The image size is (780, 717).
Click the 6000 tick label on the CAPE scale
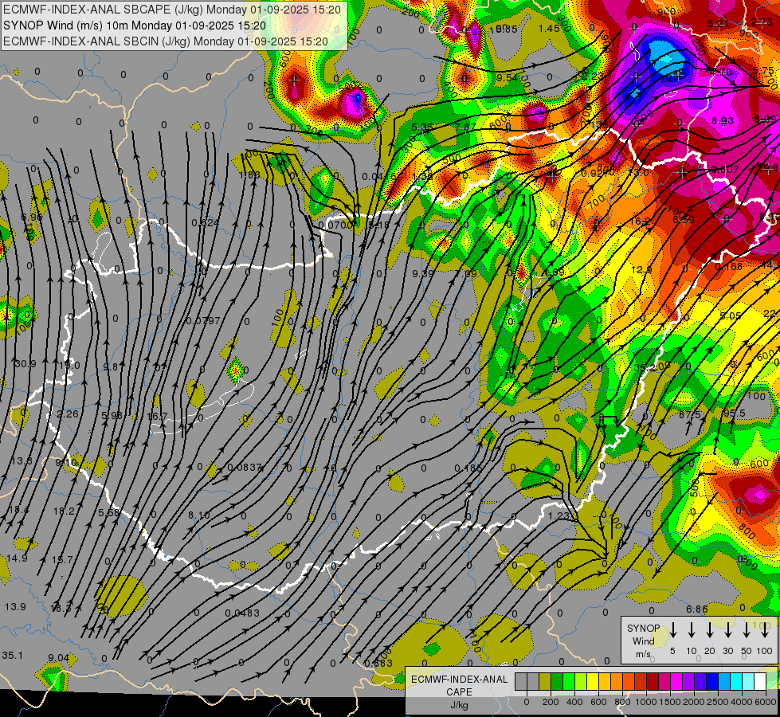point(766,702)
